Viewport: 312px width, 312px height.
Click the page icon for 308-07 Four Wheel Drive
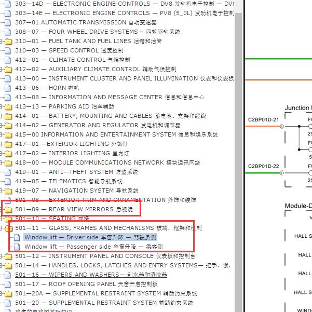pyautogui.click(x=8, y=32)
